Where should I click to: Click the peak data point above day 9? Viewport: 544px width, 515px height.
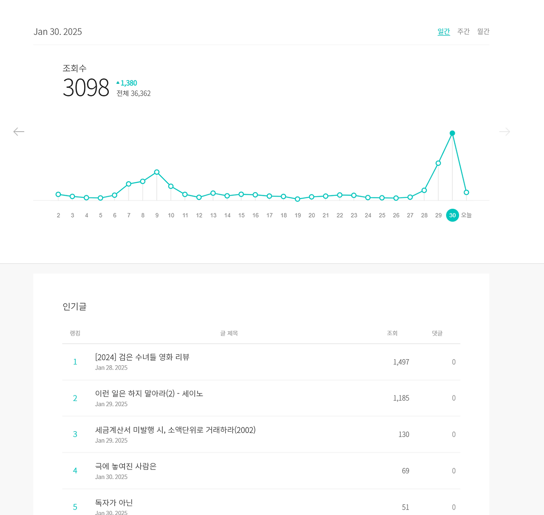(156, 172)
